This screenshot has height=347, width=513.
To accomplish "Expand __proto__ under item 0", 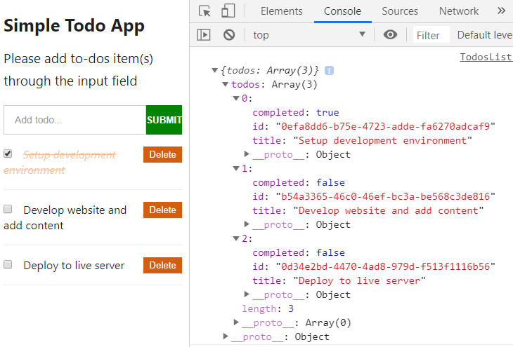I will tap(247, 154).
